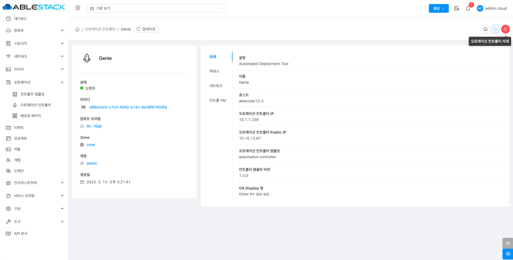This screenshot has height=260, width=513.
Task: Open the 생성 create dropdown button
Action: tap(439, 8)
